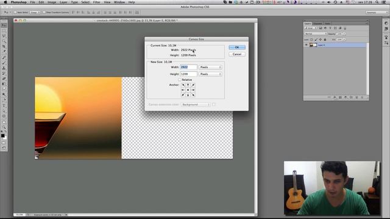Select the Move tool in toolbar
Screen dimensions: 390x219
4,26
